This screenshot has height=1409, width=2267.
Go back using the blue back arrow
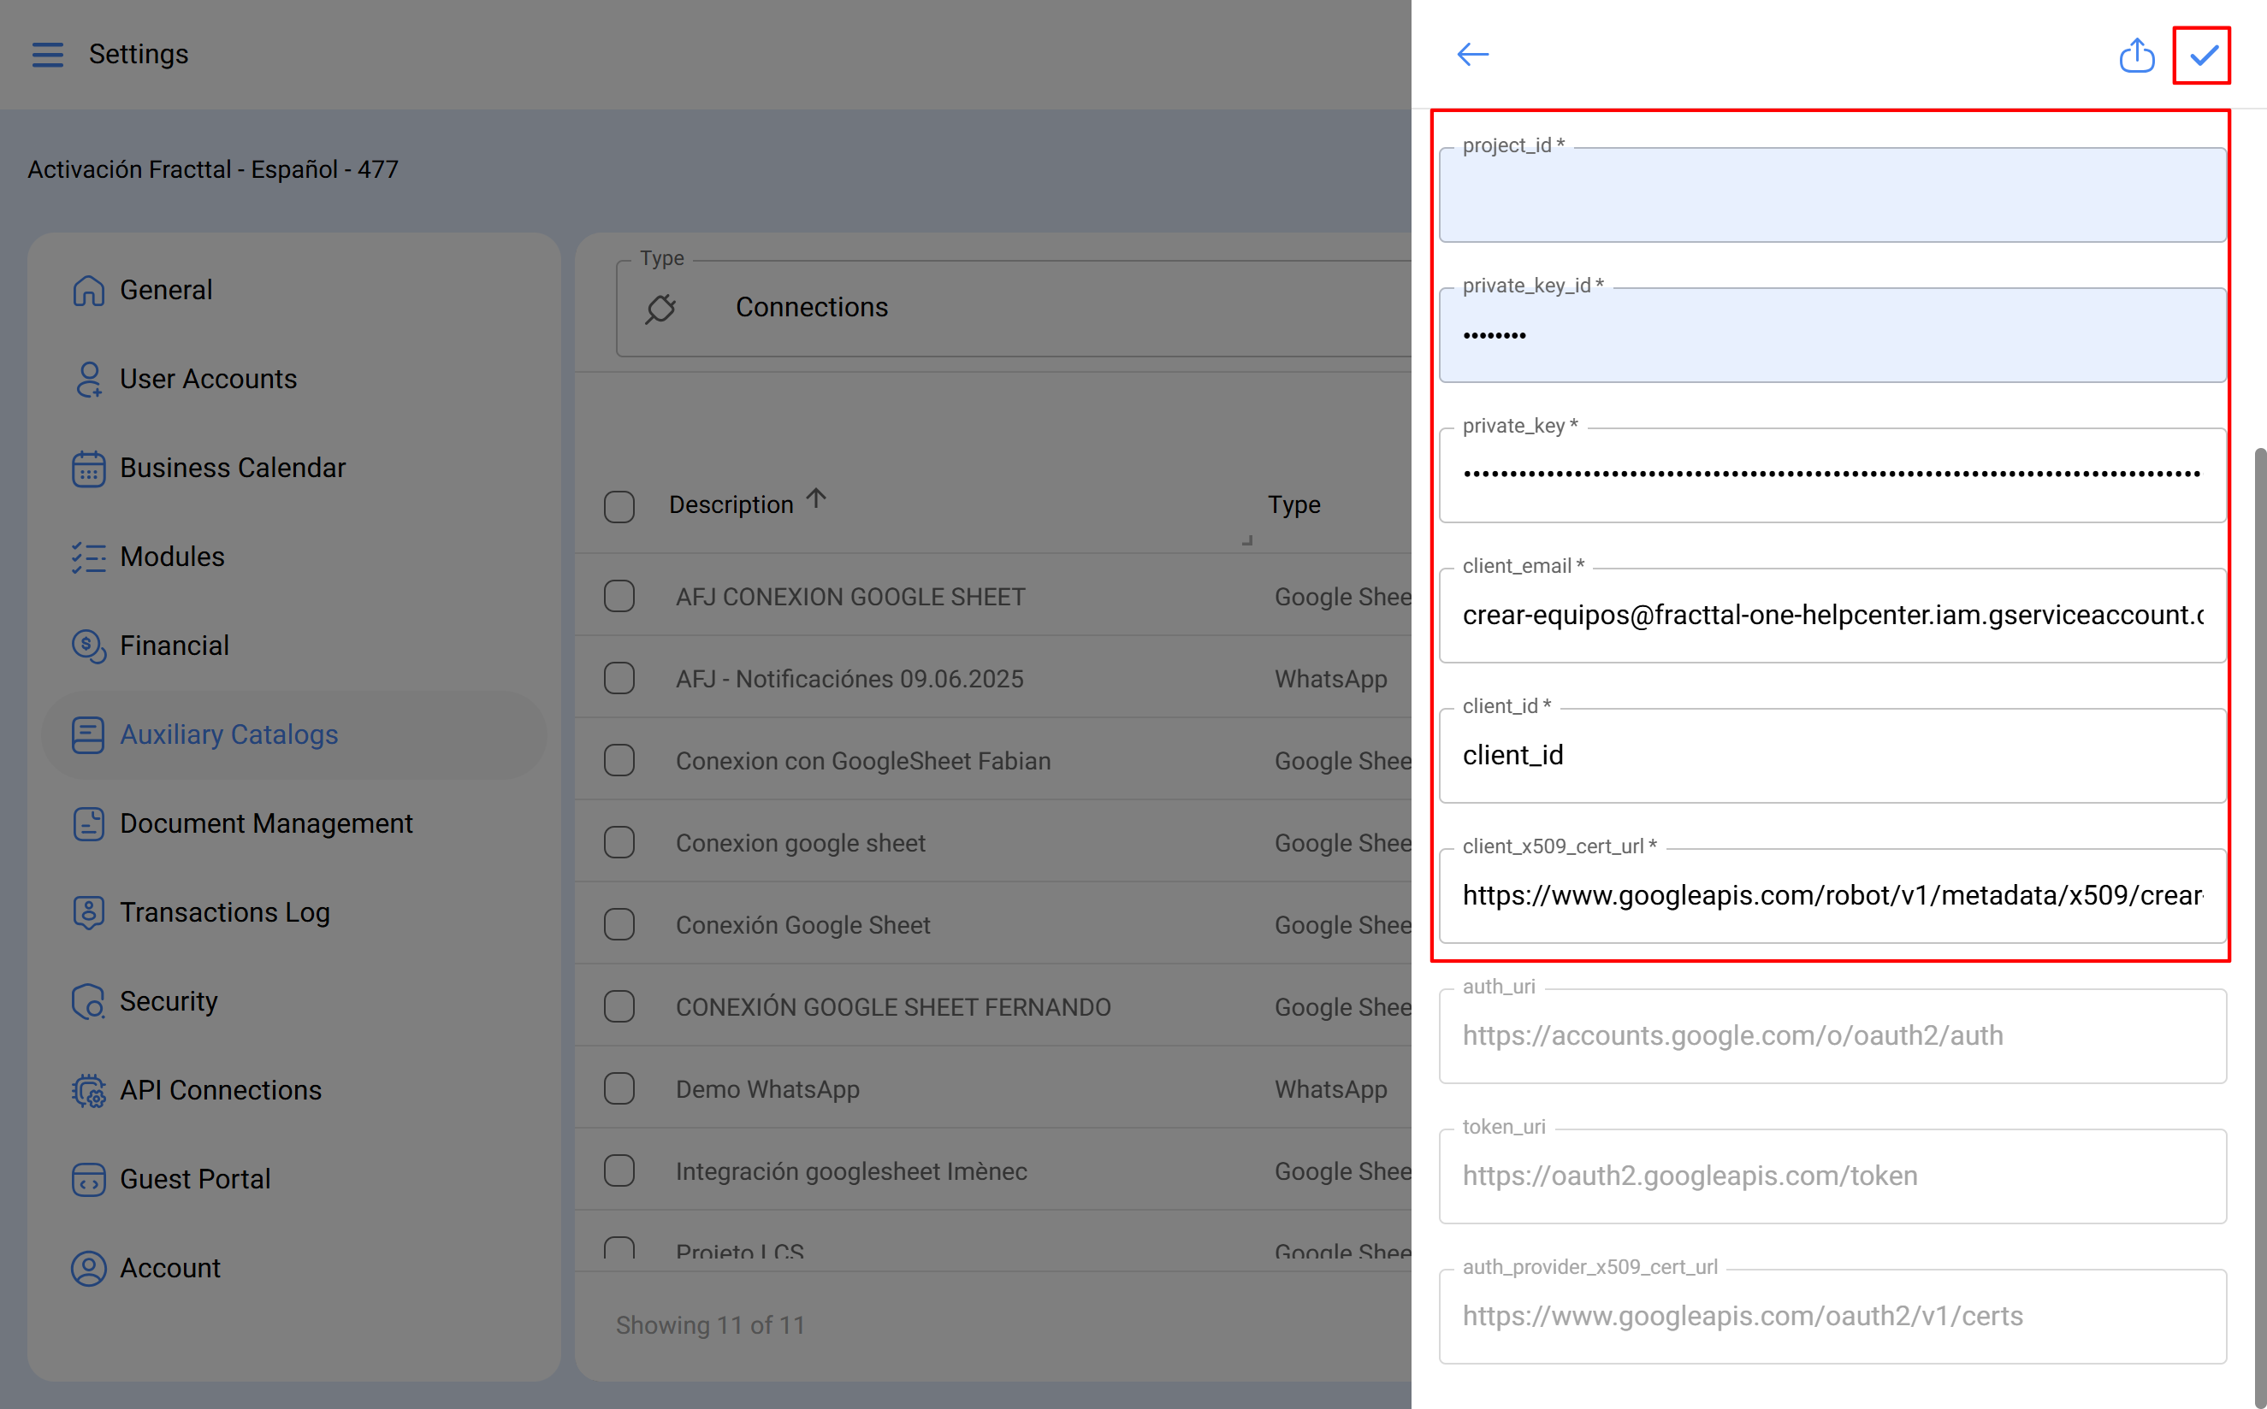click(x=1473, y=54)
